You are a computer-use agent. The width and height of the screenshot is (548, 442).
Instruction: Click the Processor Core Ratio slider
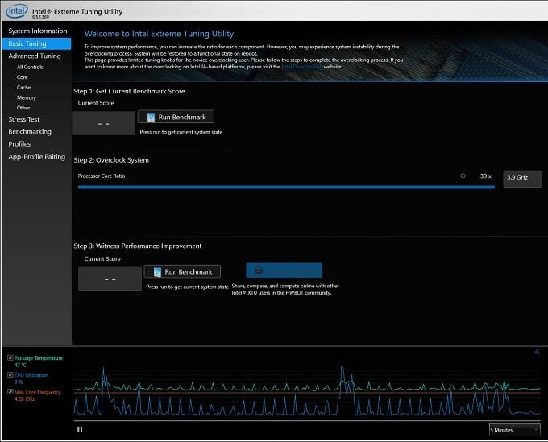click(285, 187)
